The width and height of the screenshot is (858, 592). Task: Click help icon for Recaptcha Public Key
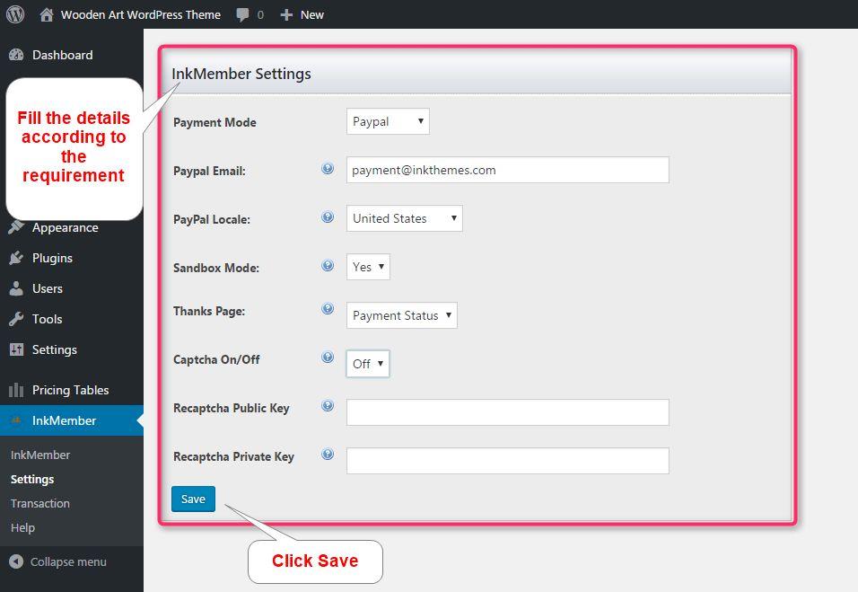pos(328,406)
